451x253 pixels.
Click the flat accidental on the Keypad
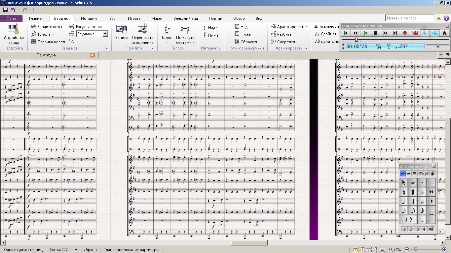click(x=422, y=192)
